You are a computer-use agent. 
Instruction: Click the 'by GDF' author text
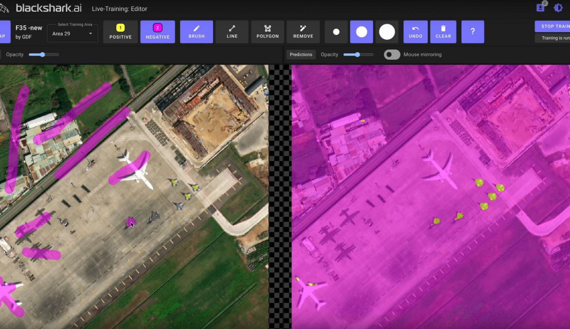pos(24,37)
